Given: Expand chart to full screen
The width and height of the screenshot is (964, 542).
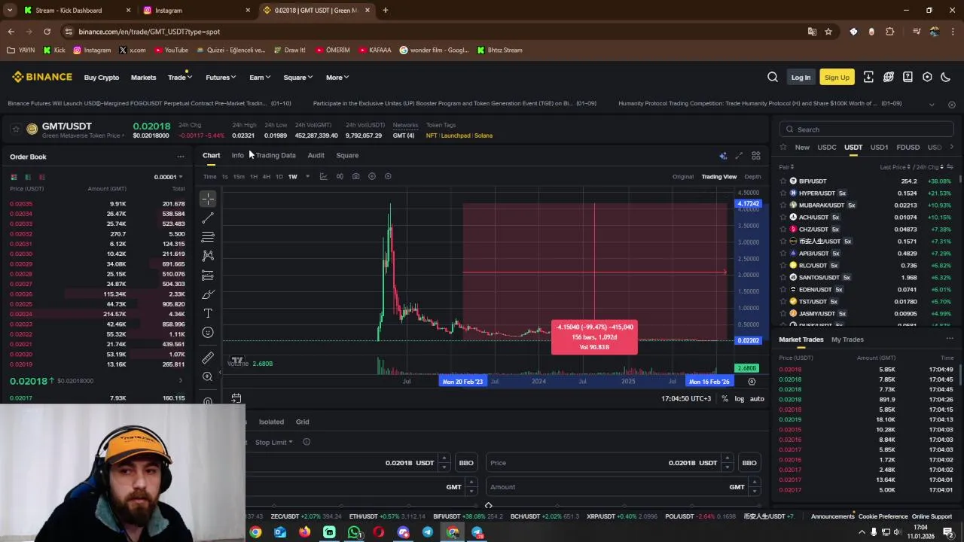Looking at the screenshot, I should [739, 156].
